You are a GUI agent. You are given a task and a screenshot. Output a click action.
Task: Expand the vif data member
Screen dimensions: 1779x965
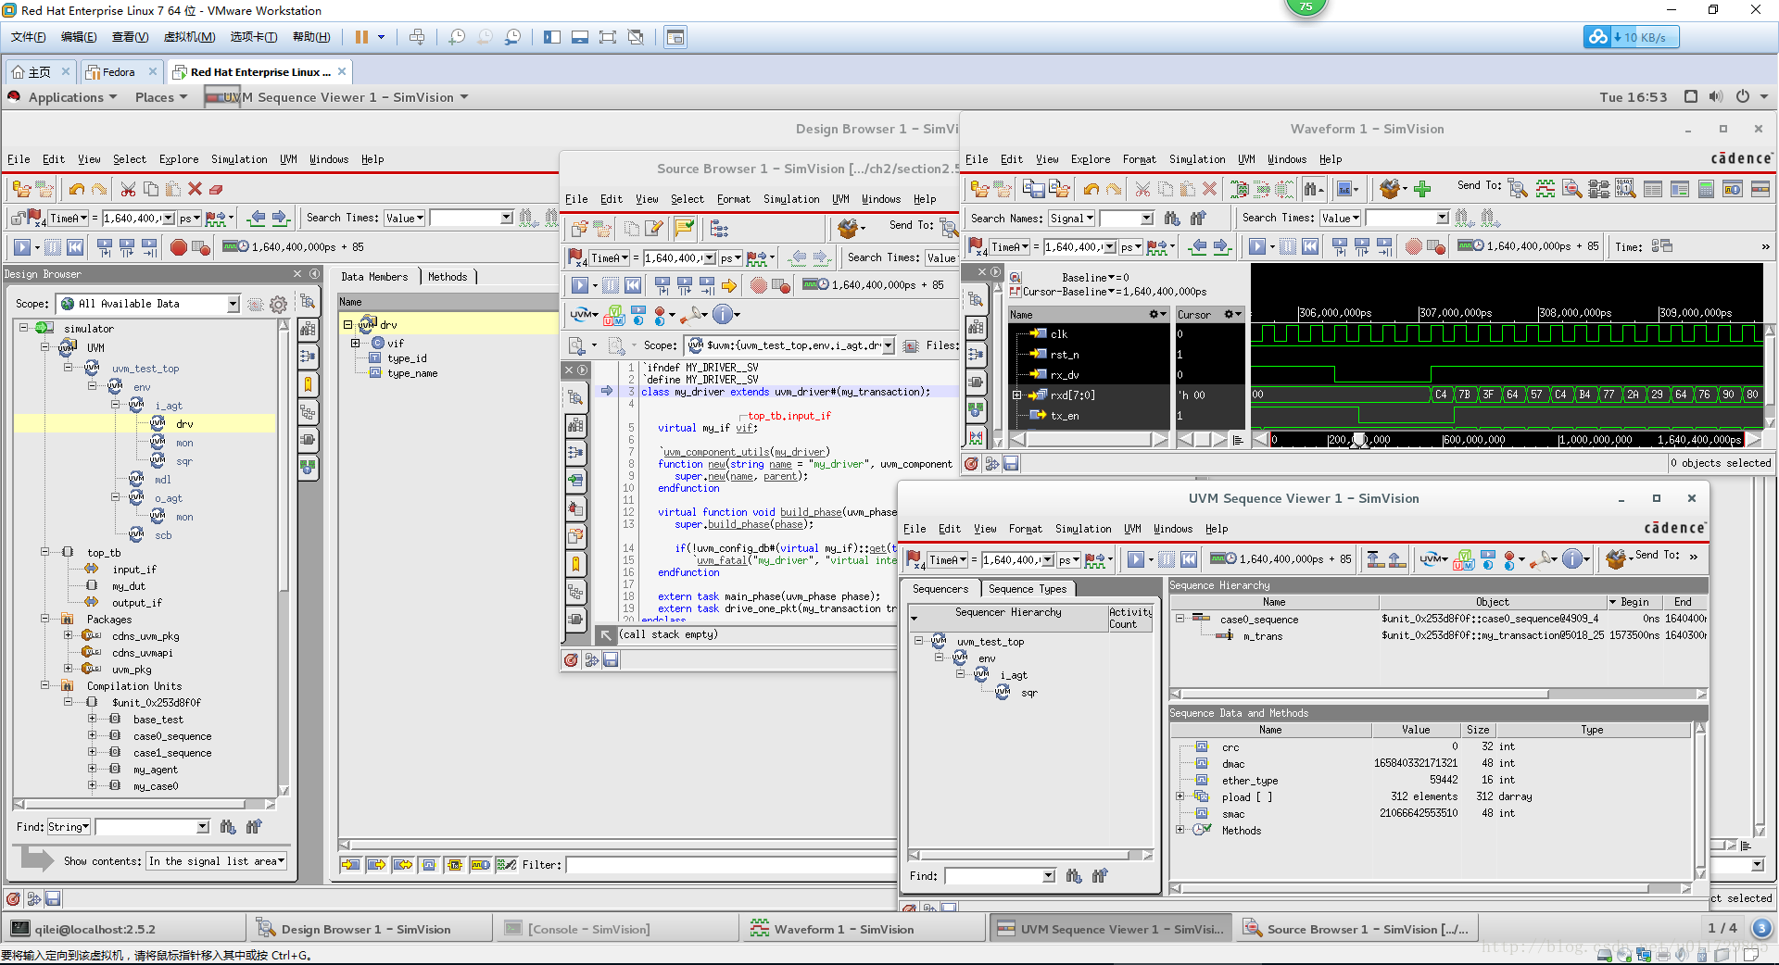coord(355,343)
